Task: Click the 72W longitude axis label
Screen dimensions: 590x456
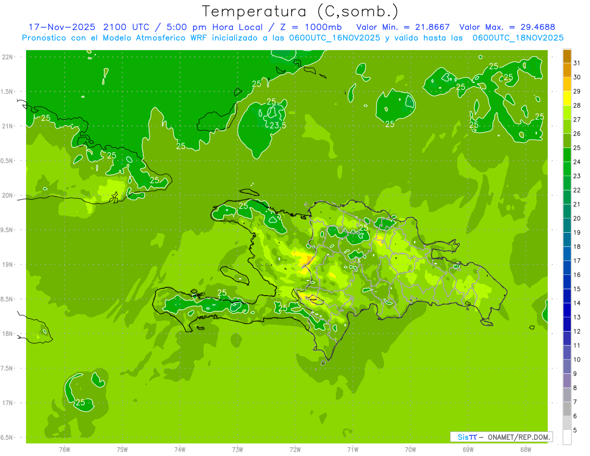Action: (295, 449)
